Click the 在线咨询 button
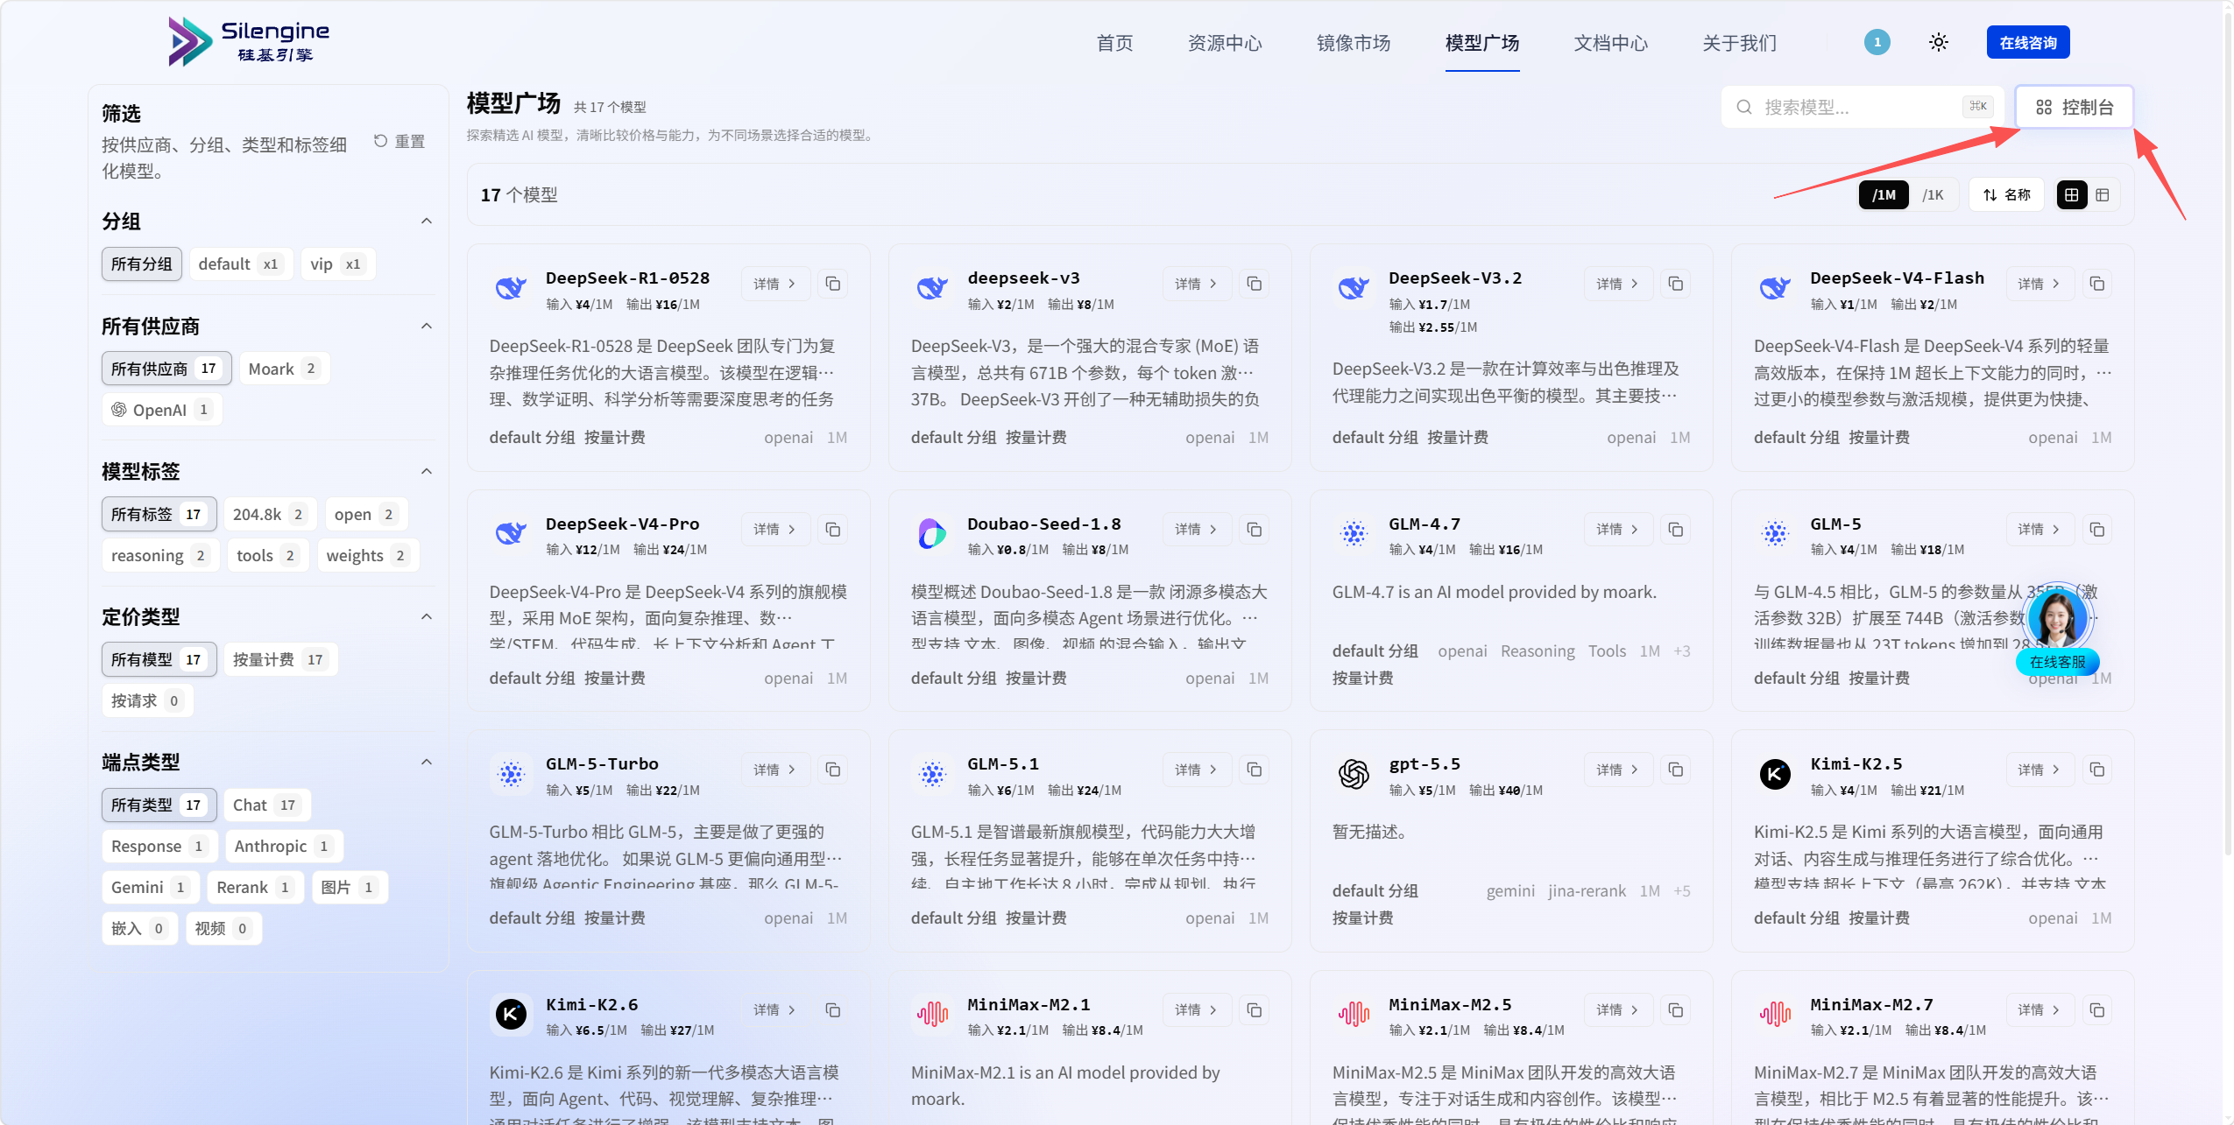2234x1125 pixels. pyautogui.click(x=2028, y=42)
